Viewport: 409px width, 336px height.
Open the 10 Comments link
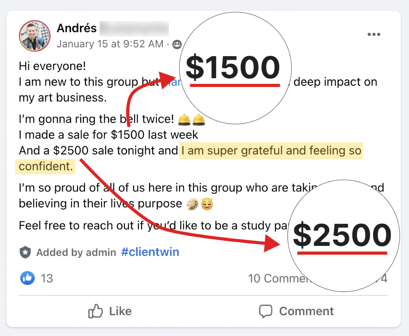pos(278,279)
